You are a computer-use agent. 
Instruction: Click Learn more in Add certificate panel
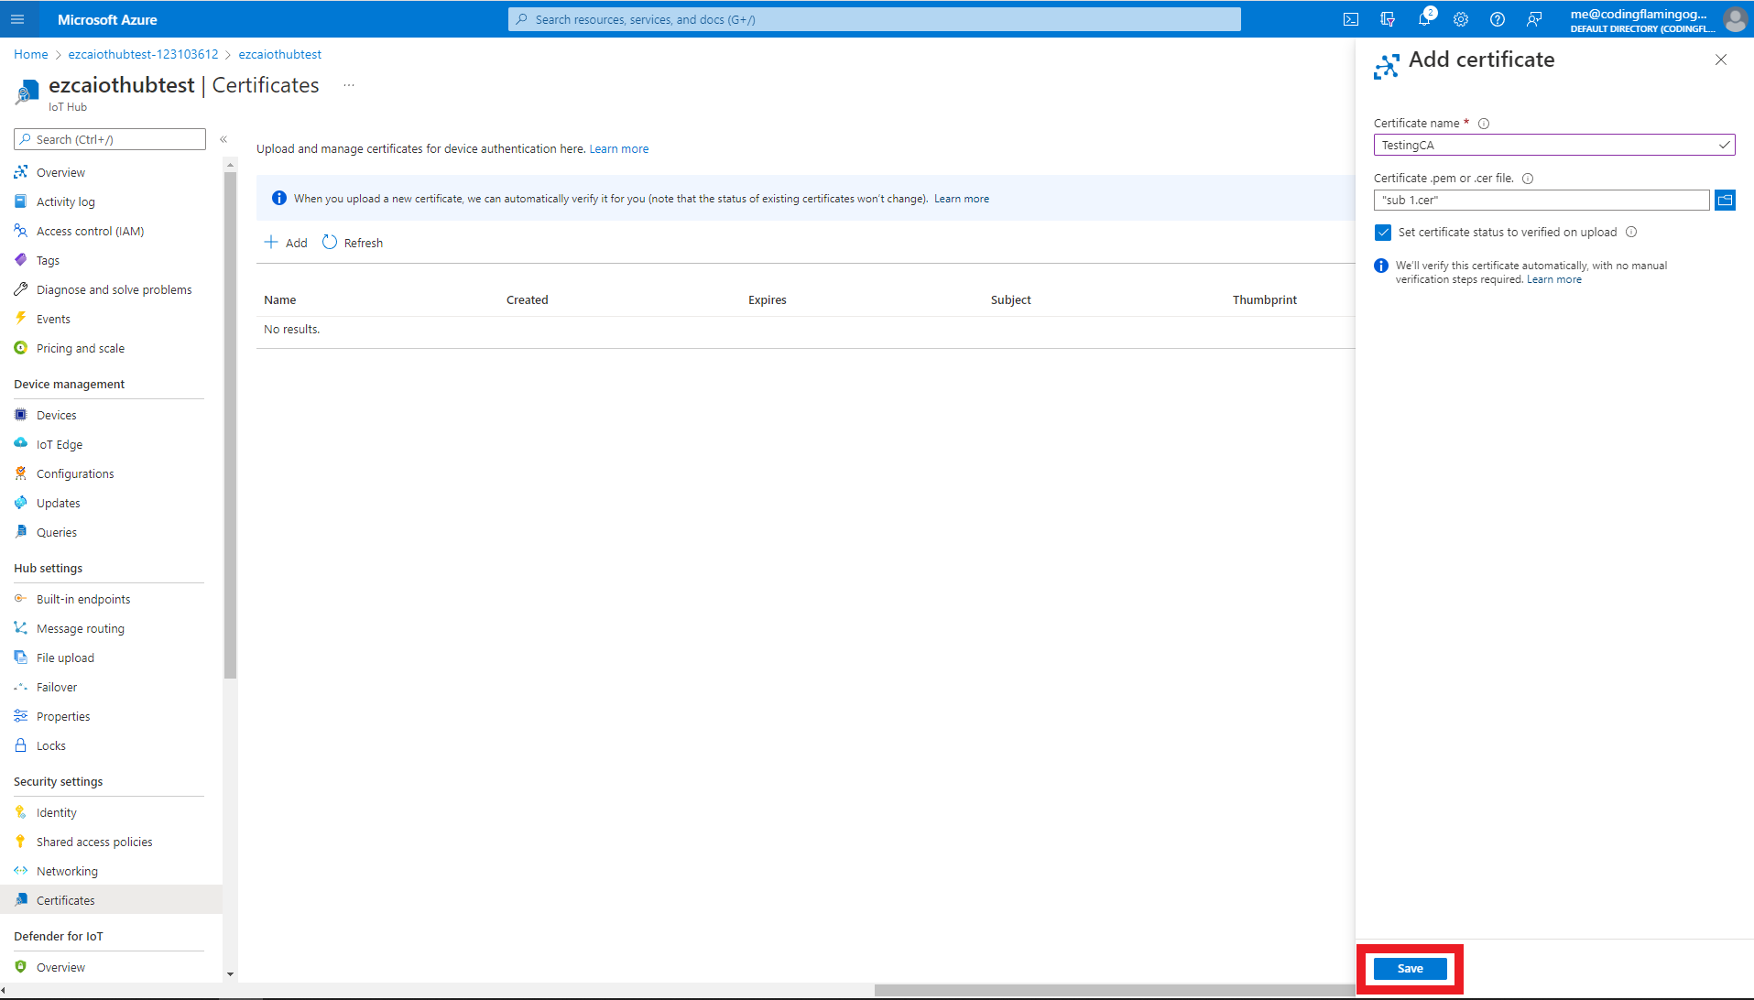1554,279
